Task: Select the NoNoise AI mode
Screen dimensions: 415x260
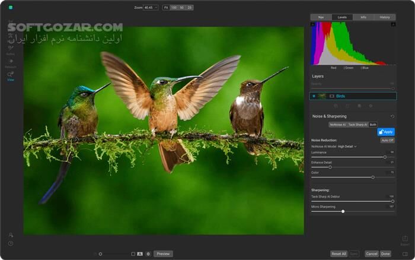Action: tap(338, 125)
